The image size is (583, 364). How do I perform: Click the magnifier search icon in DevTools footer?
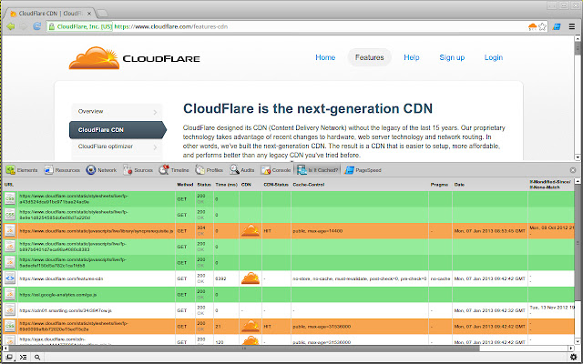pyautogui.click(x=37, y=357)
